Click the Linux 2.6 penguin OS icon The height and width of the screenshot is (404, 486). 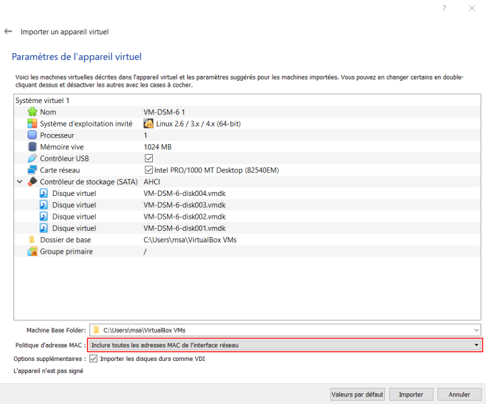(x=149, y=124)
